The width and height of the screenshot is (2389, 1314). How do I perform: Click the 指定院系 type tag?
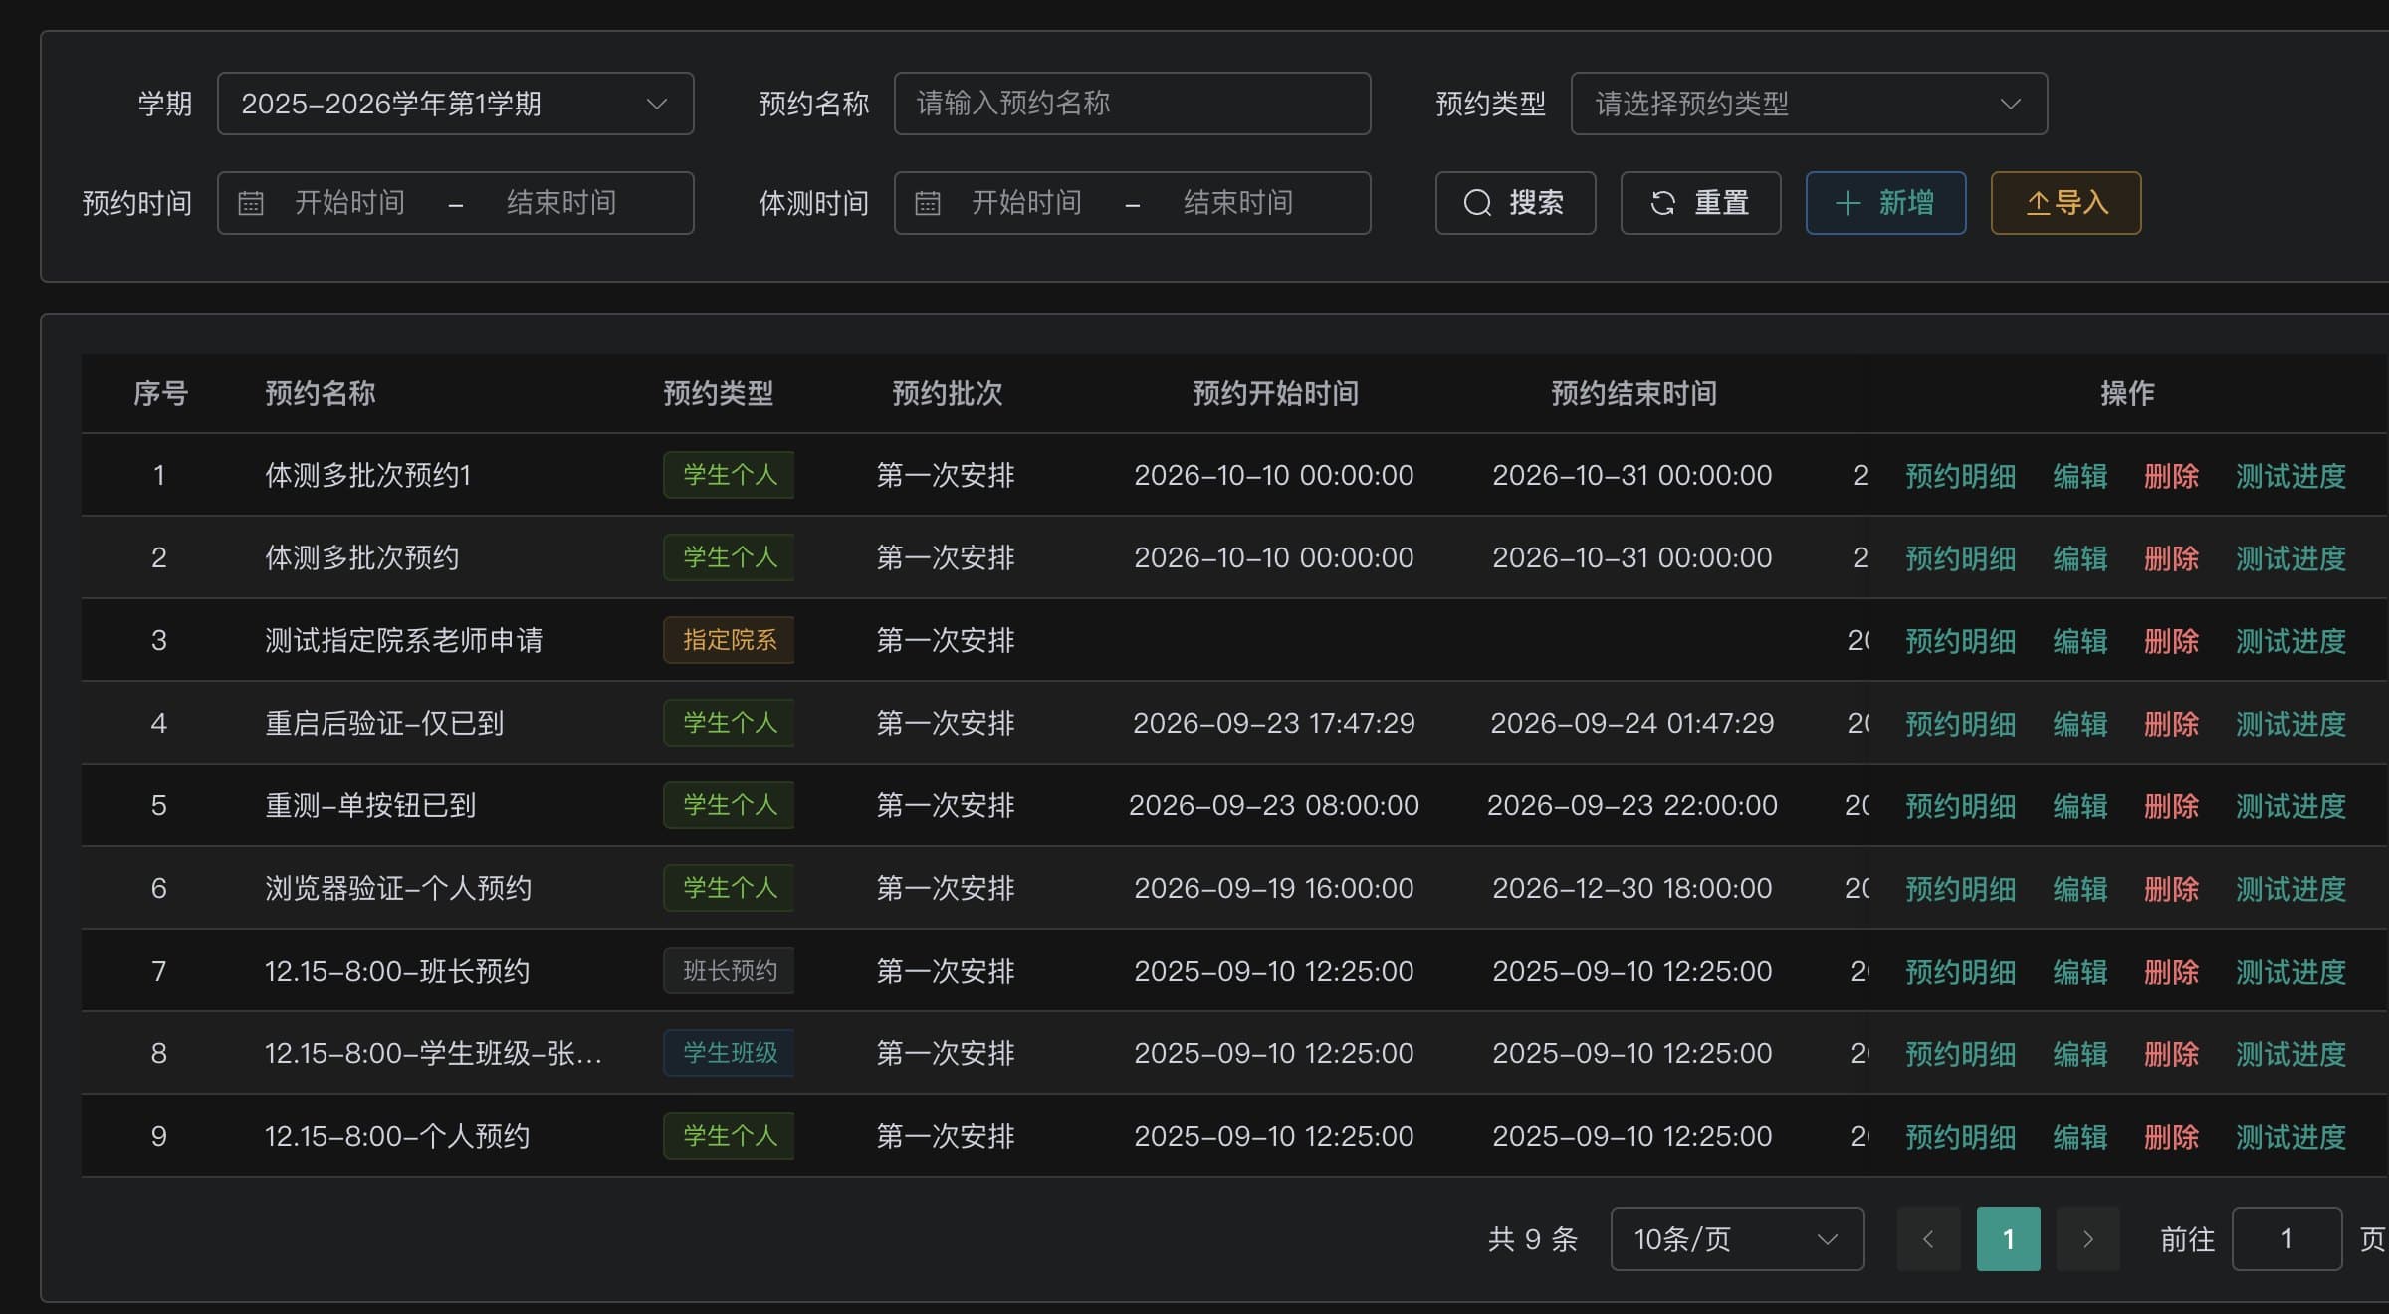(x=729, y=640)
